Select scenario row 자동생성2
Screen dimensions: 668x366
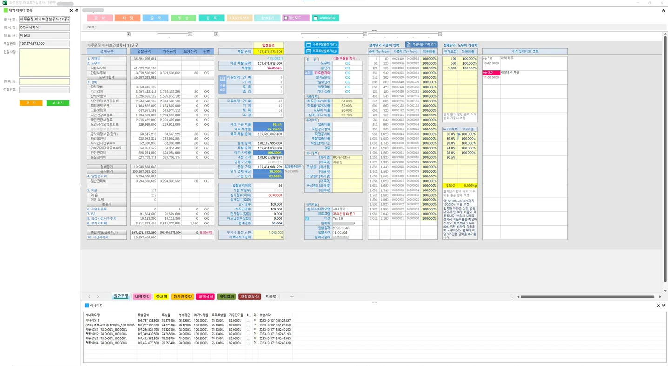[188, 334]
